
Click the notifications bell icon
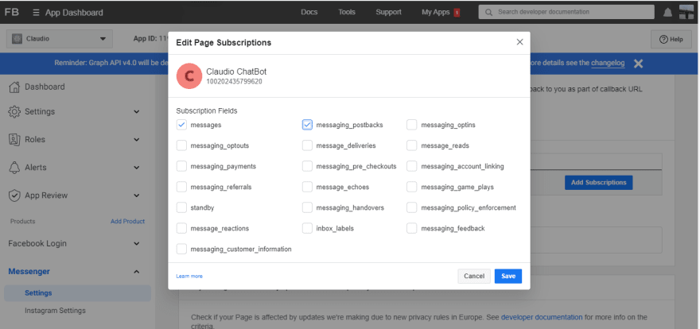click(x=667, y=13)
